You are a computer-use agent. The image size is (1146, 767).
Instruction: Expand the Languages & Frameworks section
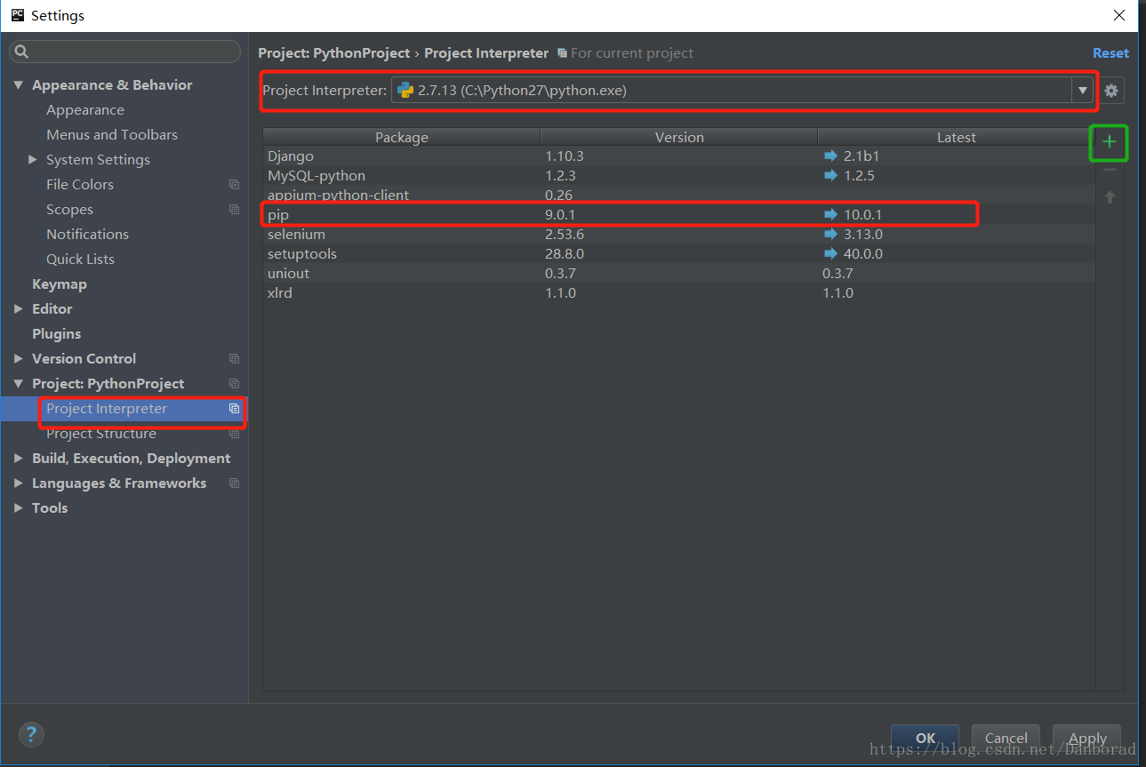(x=18, y=483)
